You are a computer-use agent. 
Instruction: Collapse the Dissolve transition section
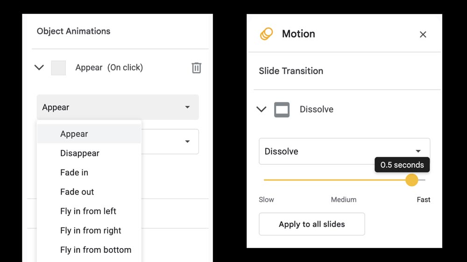pos(262,110)
